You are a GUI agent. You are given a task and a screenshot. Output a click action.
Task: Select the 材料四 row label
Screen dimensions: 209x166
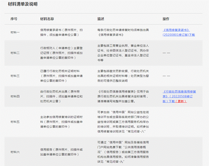point(15,96)
